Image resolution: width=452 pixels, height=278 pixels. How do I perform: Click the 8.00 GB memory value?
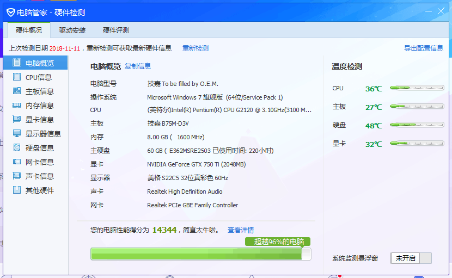[175, 137]
